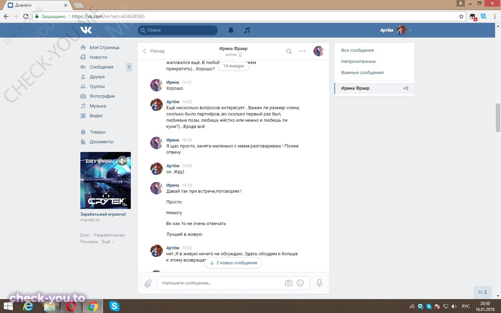Open Товары in sidebar
The width and height of the screenshot is (501, 313).
pos(97,132)
